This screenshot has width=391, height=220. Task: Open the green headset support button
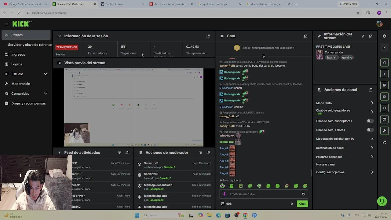(382, 201)
